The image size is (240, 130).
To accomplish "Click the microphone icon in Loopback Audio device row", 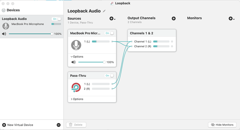I will coord(6,26).
